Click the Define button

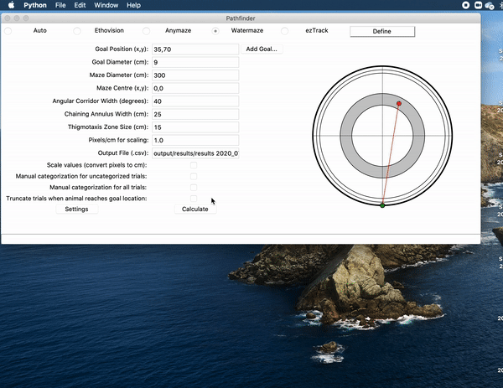(382, 31)
